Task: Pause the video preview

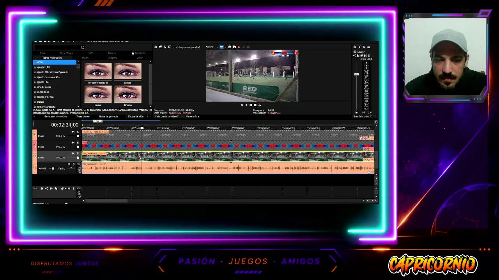Action: [x=251, y=105]
